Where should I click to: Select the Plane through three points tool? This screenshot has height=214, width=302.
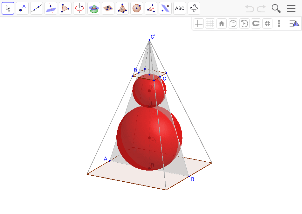click(x=108, y=8)
